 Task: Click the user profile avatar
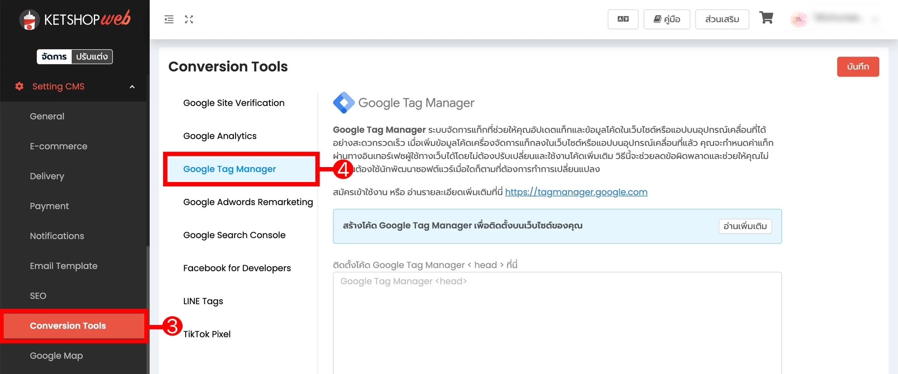pyautogui.click(x=798, y=19)
